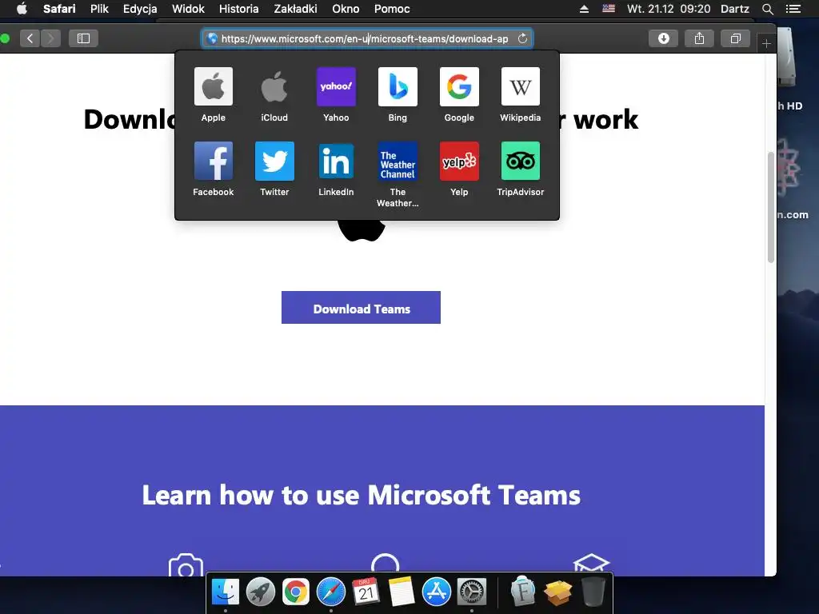Open the Google favorite icon
This screenshot has height=614, width=819.
click(459, 86)
